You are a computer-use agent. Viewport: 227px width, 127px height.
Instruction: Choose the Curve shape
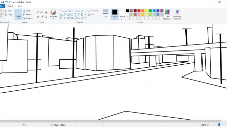tap(65, 11)
